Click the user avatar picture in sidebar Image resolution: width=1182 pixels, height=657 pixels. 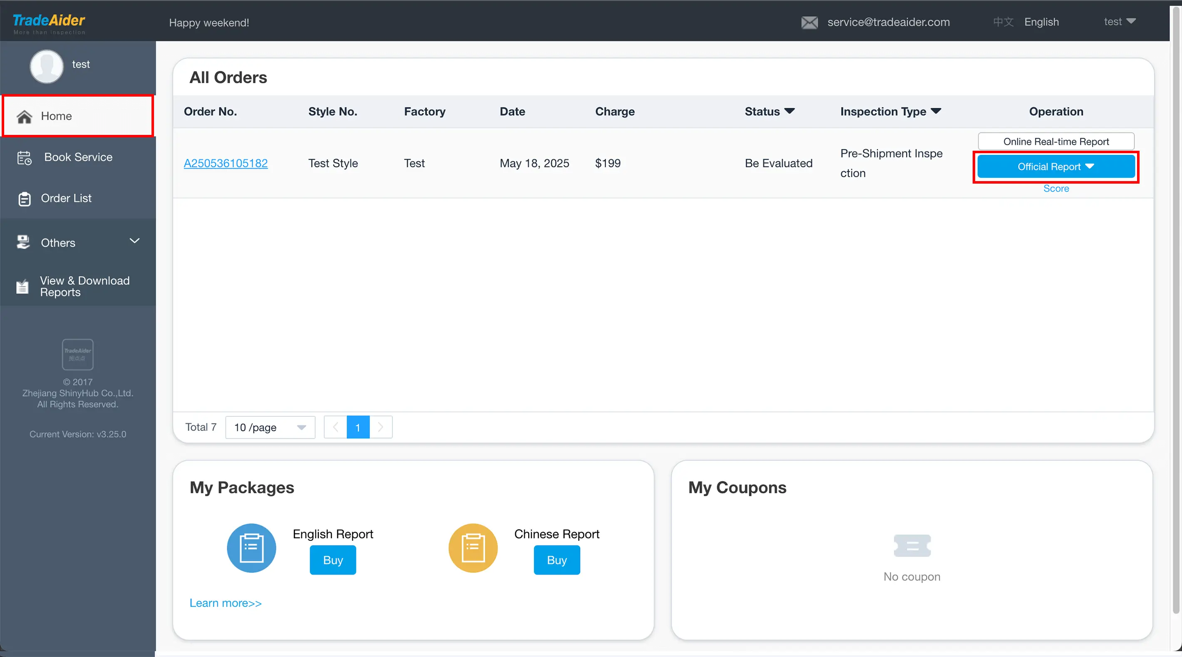[46, 66]
